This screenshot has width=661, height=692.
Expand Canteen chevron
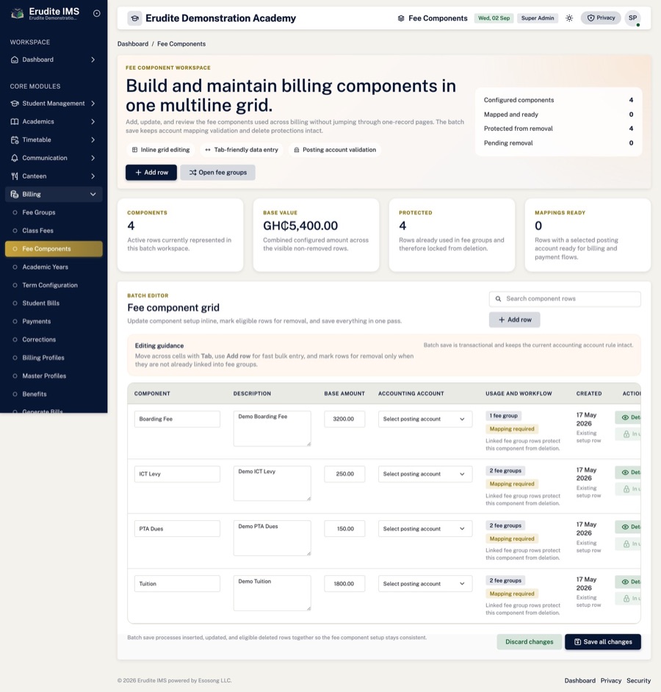[x=93, y=176]
